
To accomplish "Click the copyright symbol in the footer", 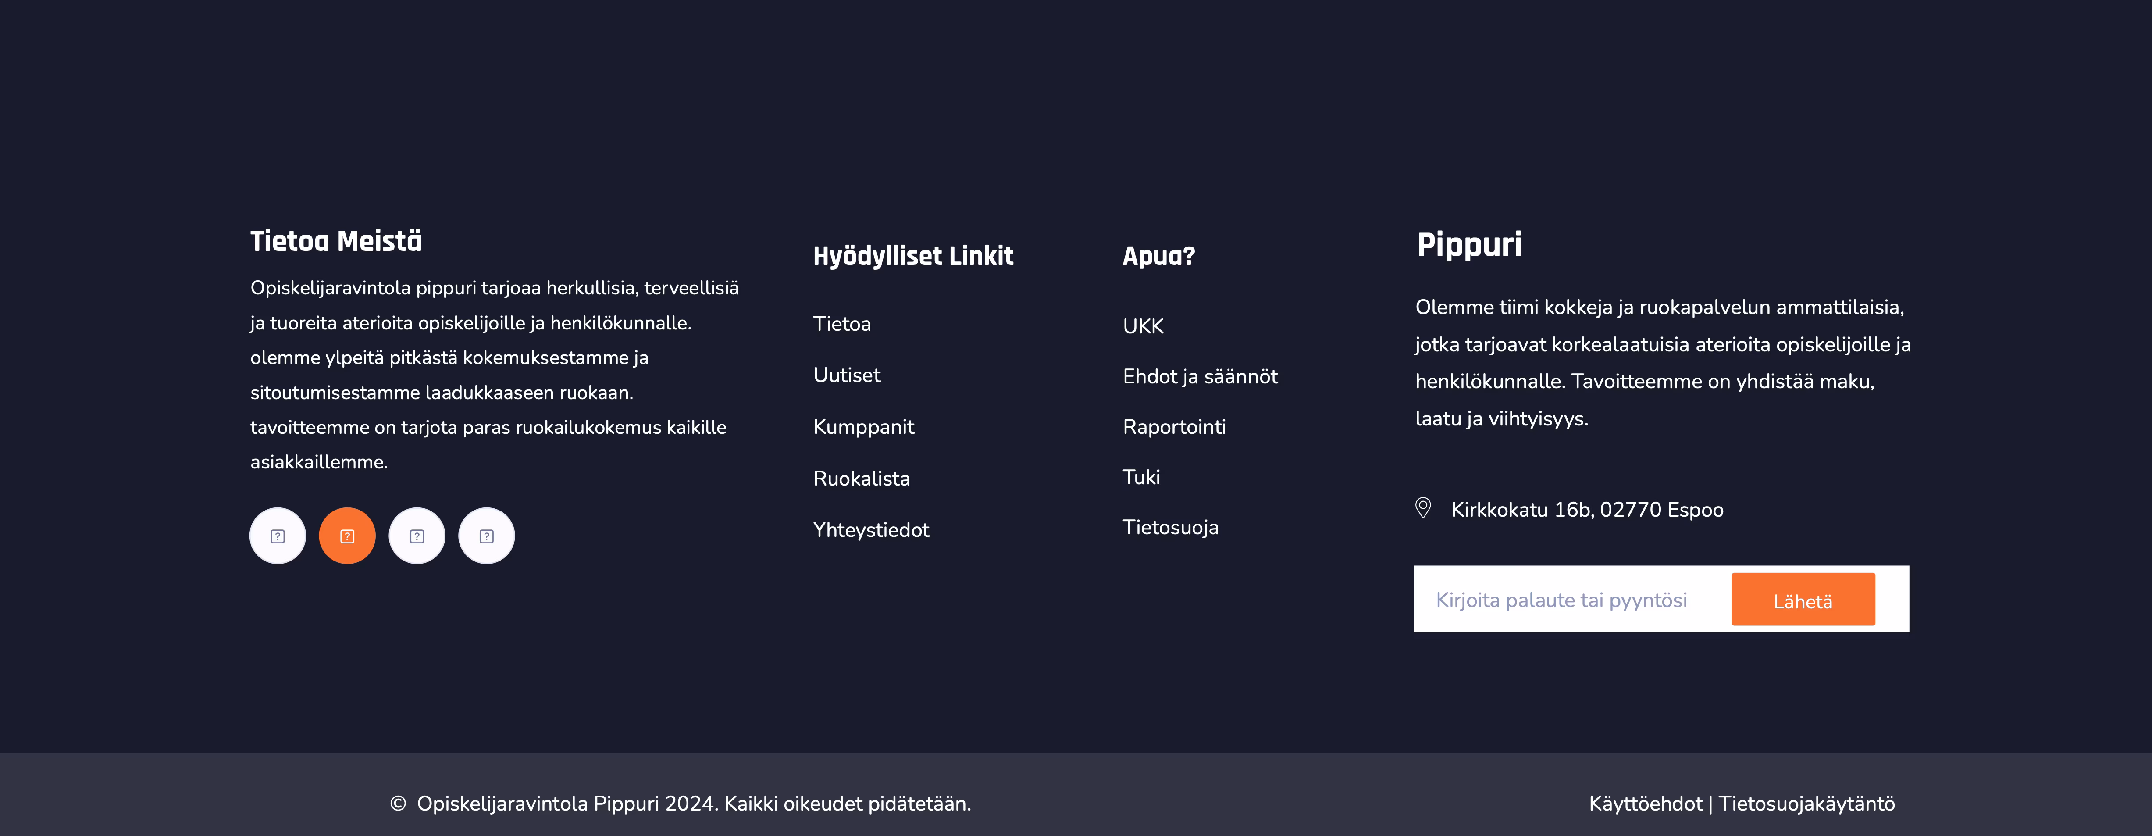I will 398,804.
